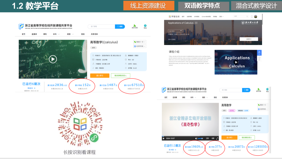Click the blue share icon beside the intro video
The image size is (282, 159).
259,53
